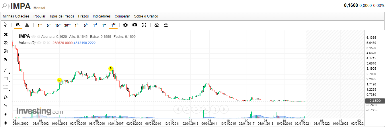Open Volume indicator settings gear in legend

coord(44,43)
